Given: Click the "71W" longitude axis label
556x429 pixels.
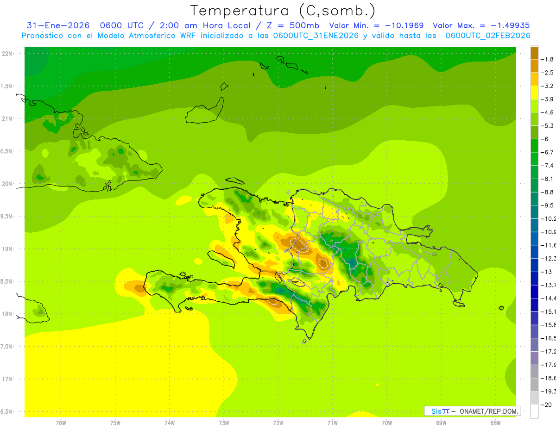Looking at the screenshot, I should point(332,423).
